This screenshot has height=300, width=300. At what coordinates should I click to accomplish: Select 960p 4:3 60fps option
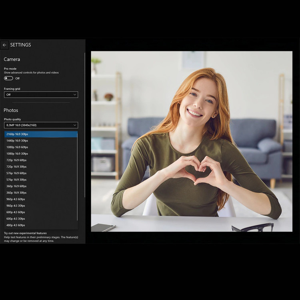pos(41,199)
